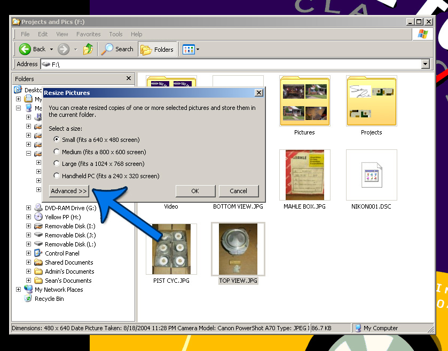Viewport: 448px width, 351px height.
Task: Click the Windows flag logo
Action: (422, 34)
